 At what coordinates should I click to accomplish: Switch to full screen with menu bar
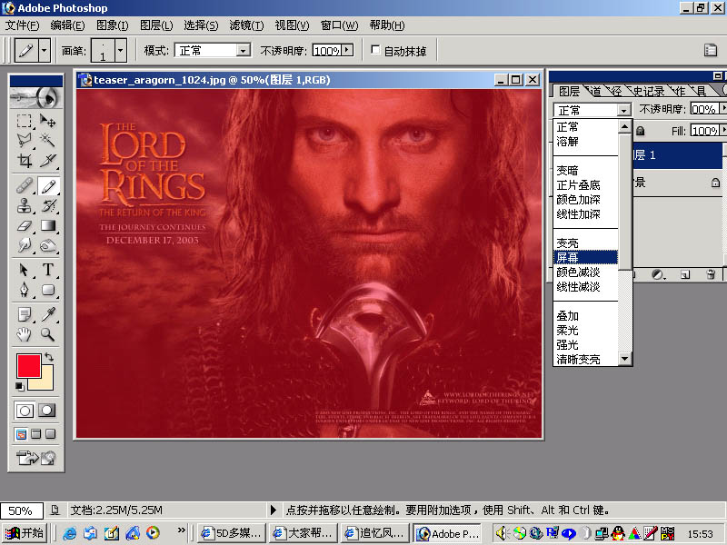click(x=36, y=434)
